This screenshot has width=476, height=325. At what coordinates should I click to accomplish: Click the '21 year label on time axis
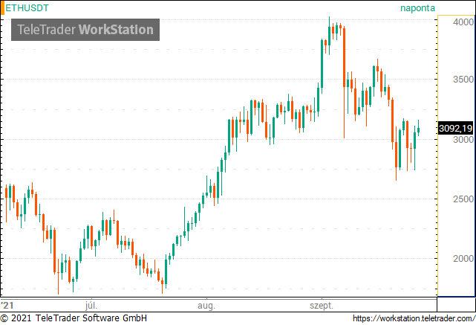[x=7, y=305]
